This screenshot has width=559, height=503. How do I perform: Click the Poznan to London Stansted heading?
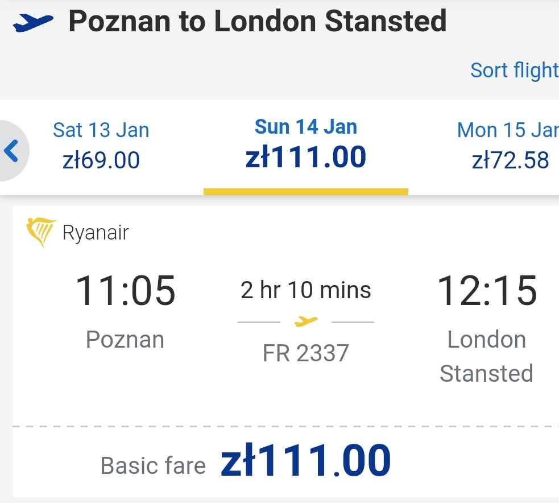[258, 22]
